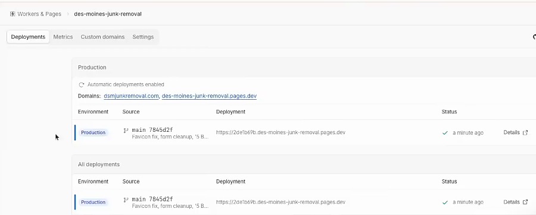Click the external link icon in the Production section row

[525, 132]
